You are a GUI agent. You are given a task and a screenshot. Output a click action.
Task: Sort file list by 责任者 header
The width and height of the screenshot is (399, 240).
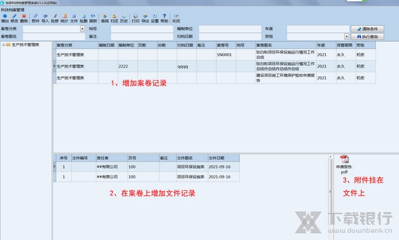click(x=112, y=158)
